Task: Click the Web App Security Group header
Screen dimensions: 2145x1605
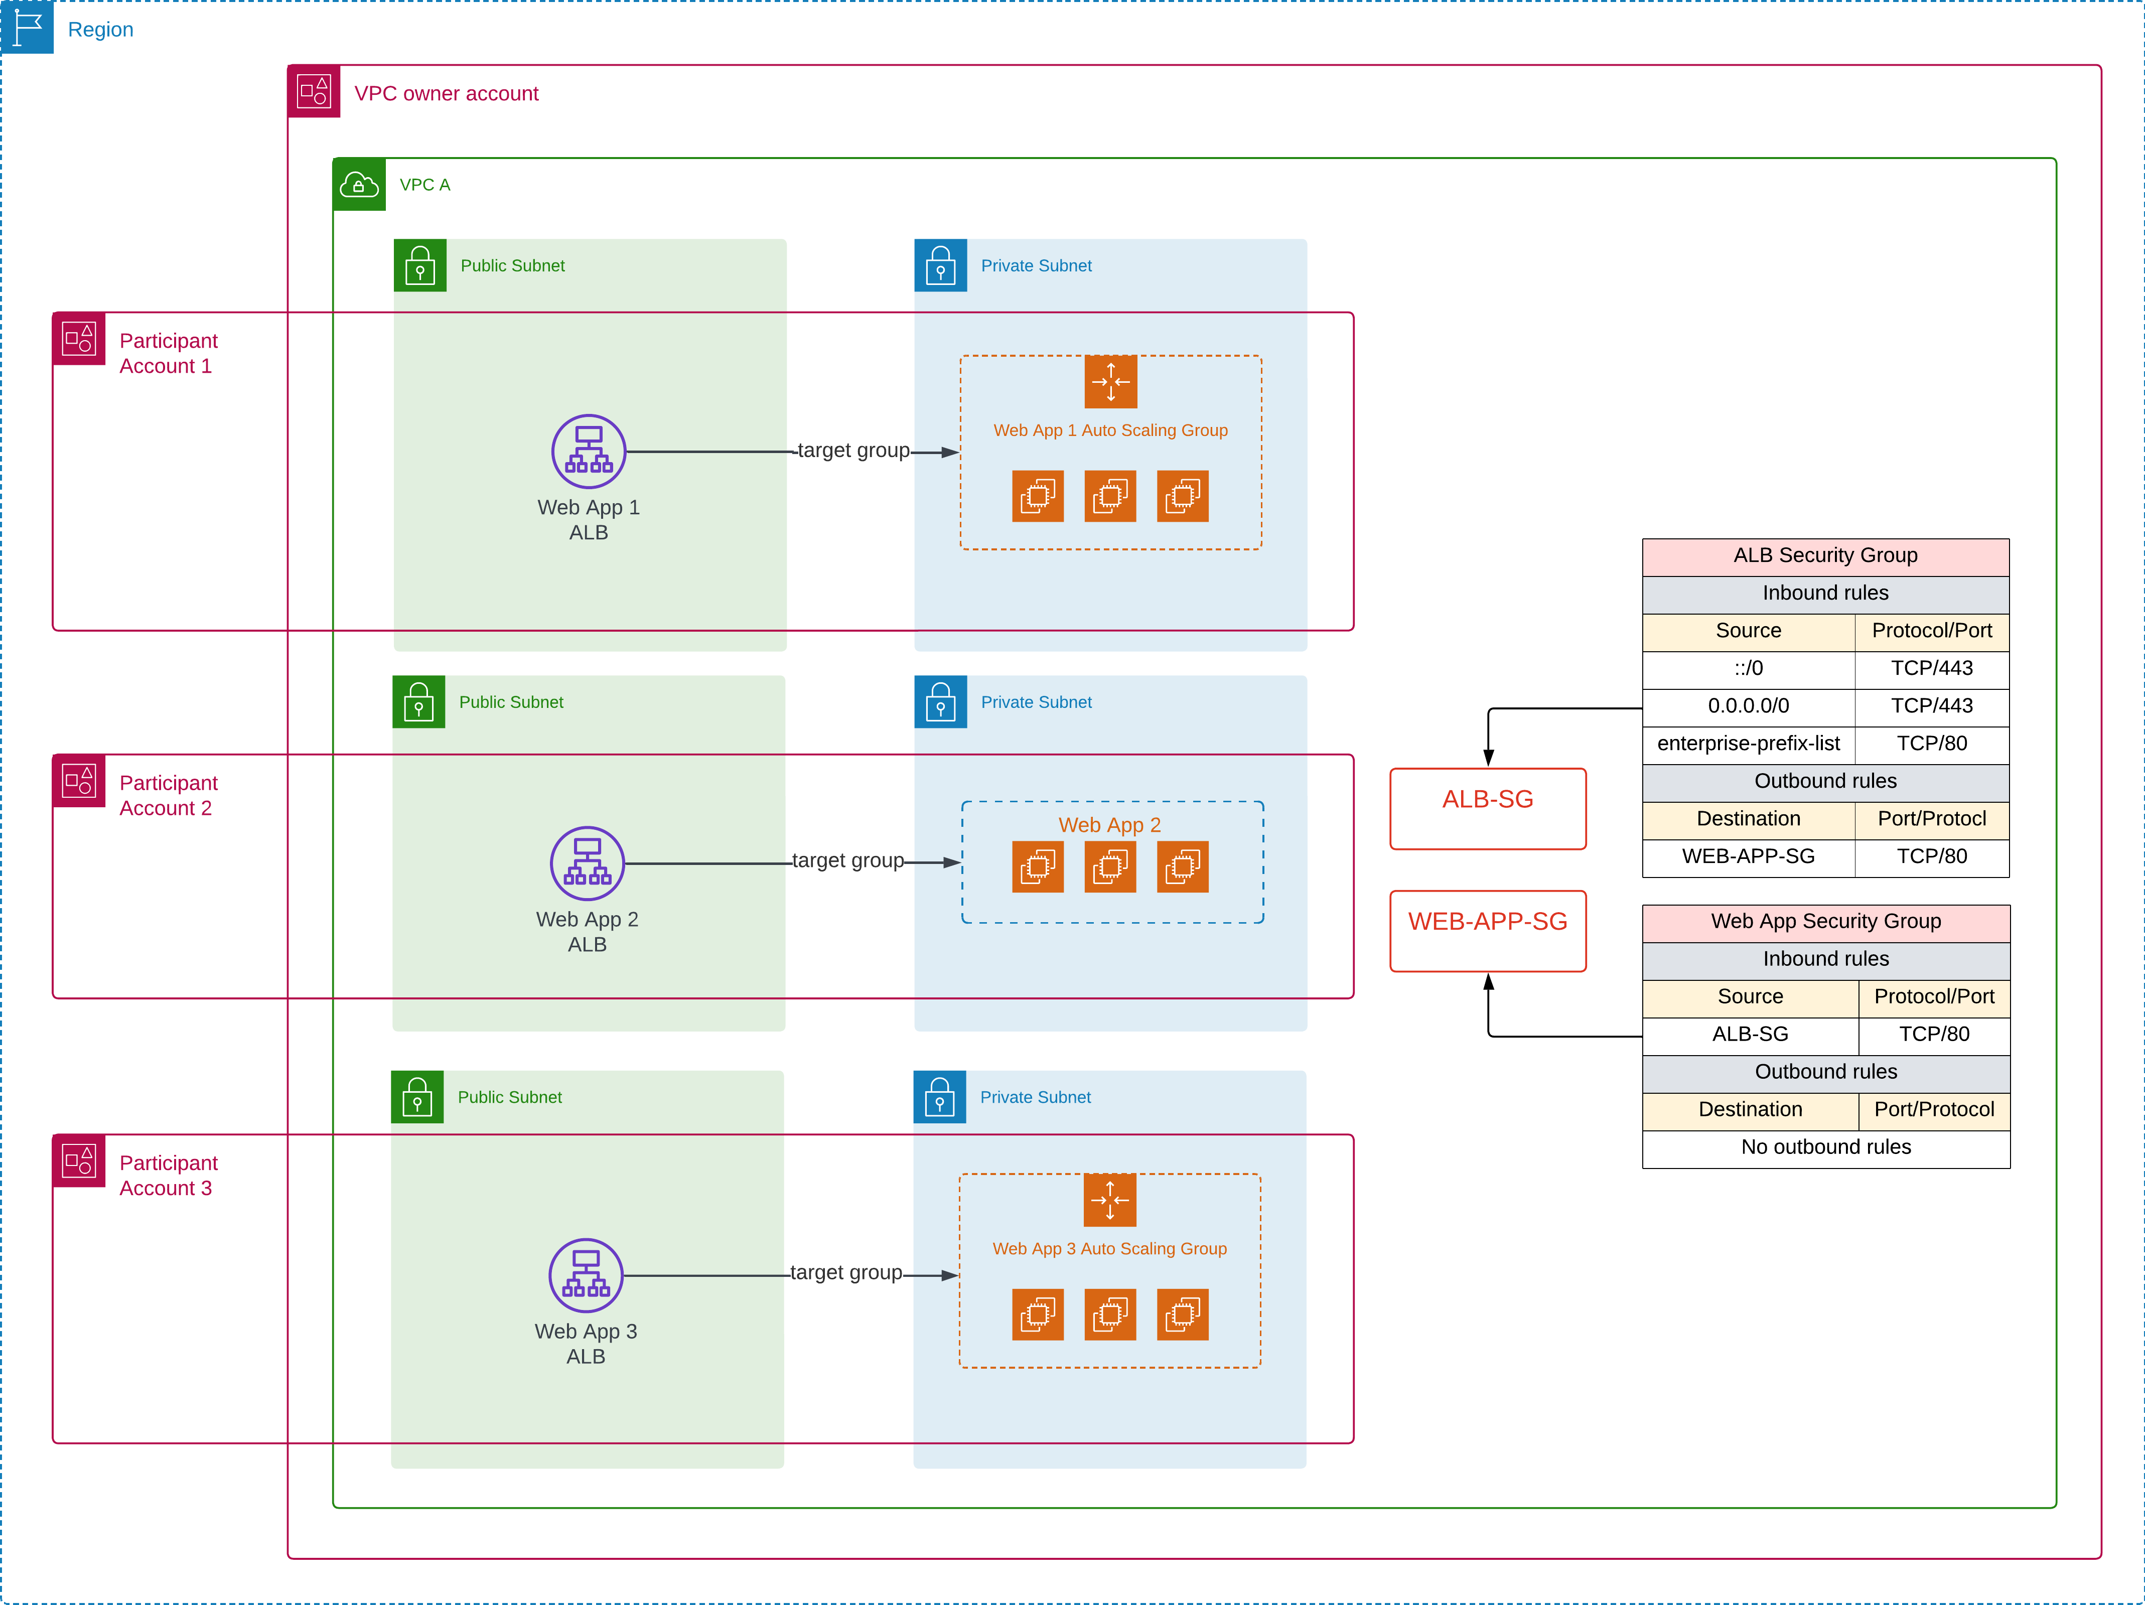Action: (x=1825, y=921)
